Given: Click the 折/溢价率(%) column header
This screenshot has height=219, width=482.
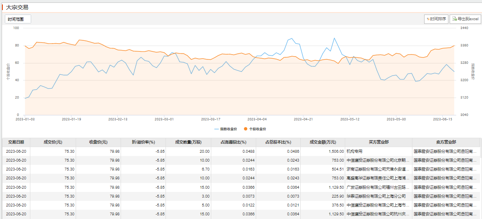Looking at the screenshot, I should point(143,142).
